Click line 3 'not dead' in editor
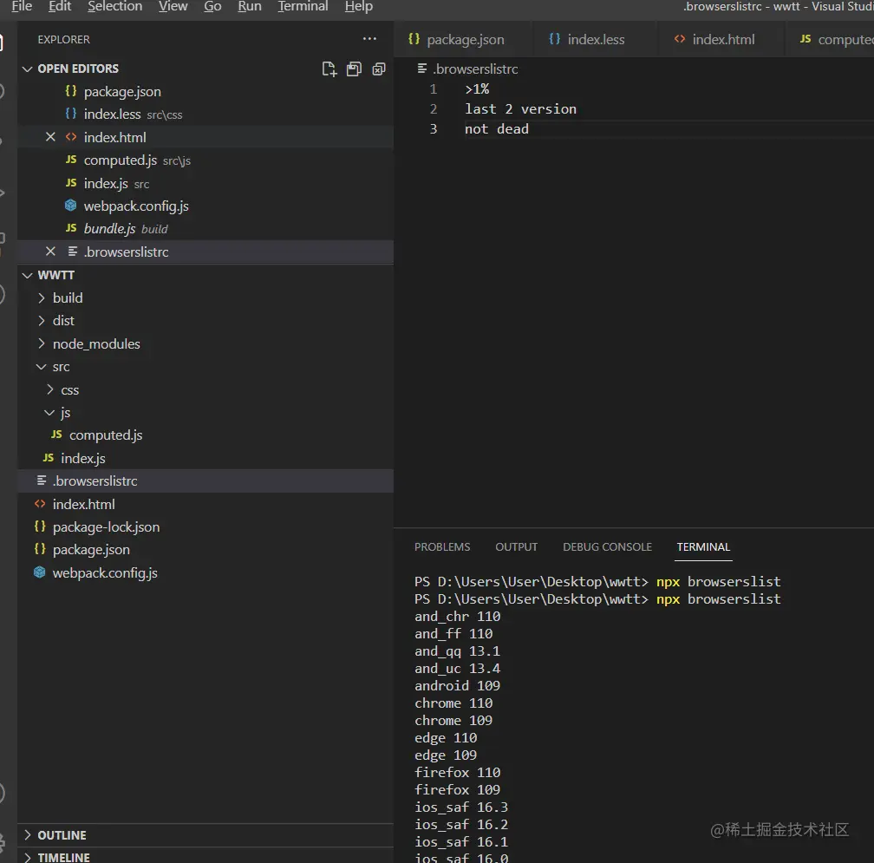This screenshot has width=874, height=863. 497,129
